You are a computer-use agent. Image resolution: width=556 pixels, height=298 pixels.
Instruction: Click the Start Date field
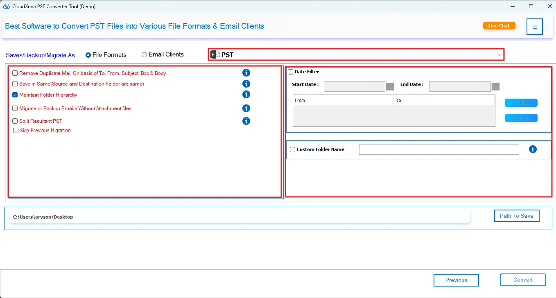click(x=354, y=86)
